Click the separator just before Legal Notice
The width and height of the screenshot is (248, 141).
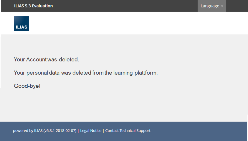78,131
